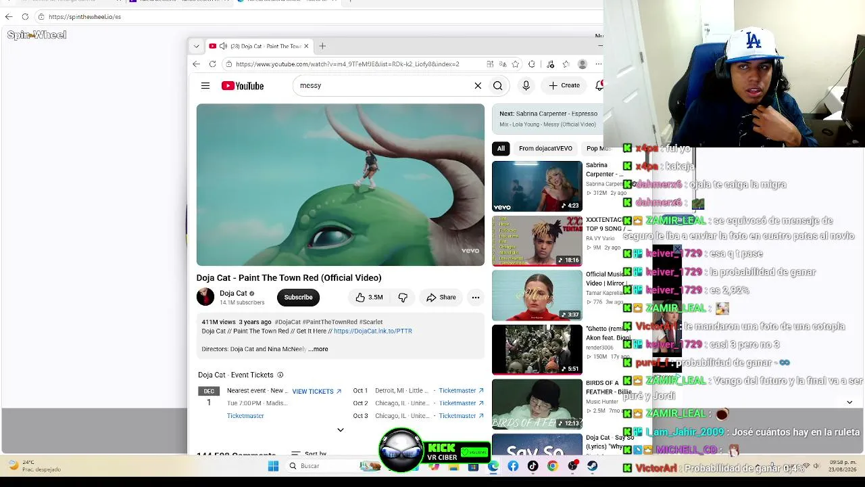Click the Create button on YouTube
The image size is (865, 487).
pos(564,86)
